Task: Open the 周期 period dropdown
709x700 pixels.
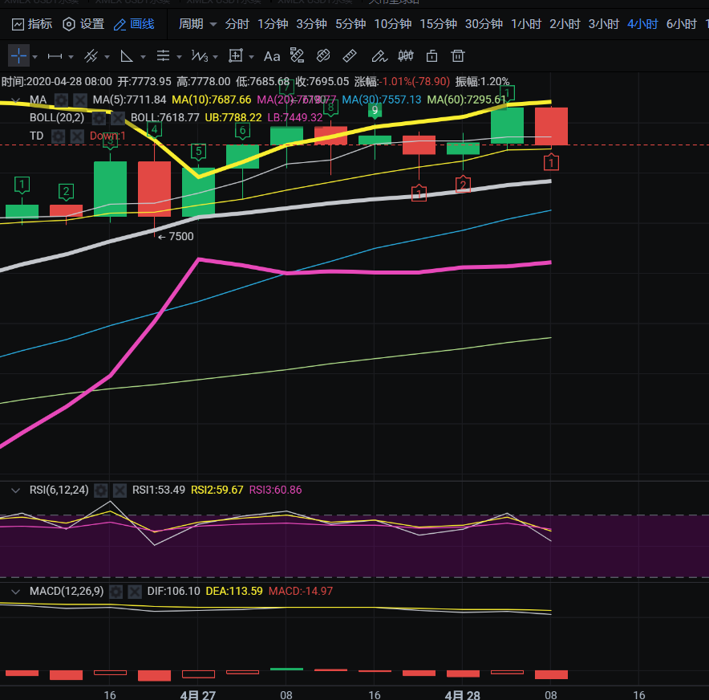Action: 198,24
